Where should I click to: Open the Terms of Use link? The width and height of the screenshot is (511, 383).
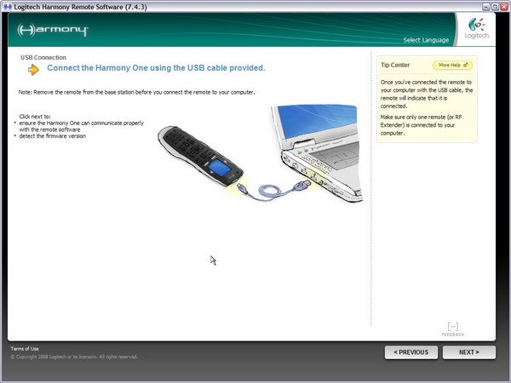25,348
